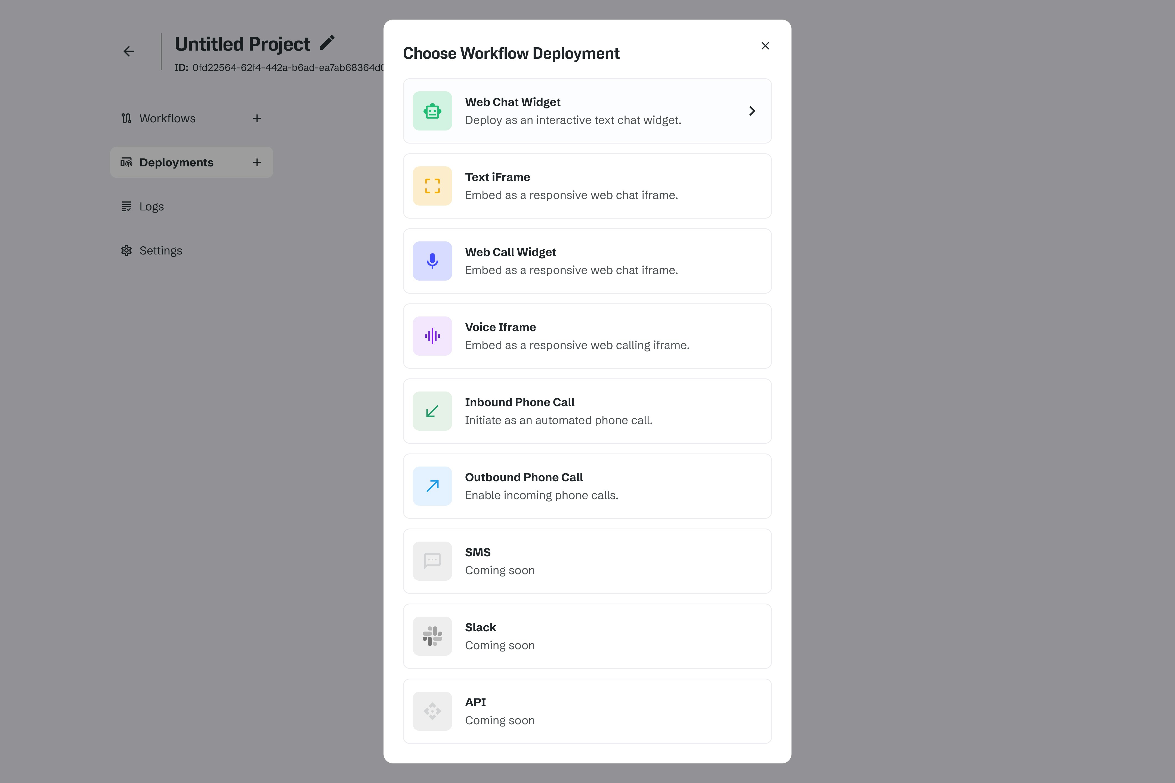The height and width of the screenshot is (783, 1175).
Task: Expand Web Chat Widget chevron arrow
Action: (752, 111)
